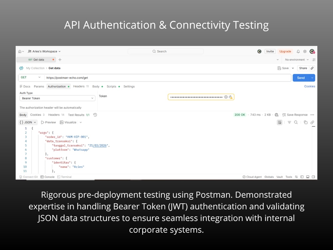Switch to request Headers 11 tab
The image size is (333, 250).
[x=81, y=86]
